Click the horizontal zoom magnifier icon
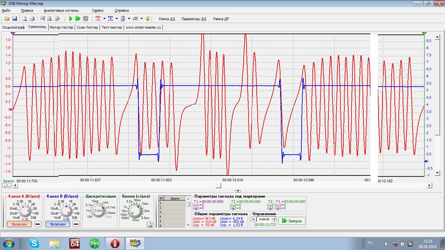This screenshot has width=445, height=250. tap(50, 19)
